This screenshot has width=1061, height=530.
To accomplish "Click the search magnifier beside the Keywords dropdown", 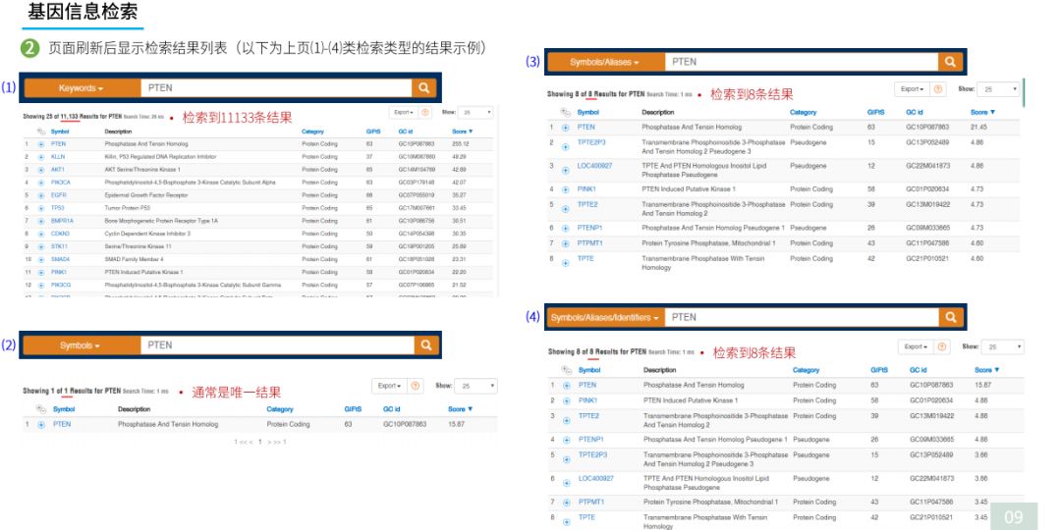I will pos(424,88).
